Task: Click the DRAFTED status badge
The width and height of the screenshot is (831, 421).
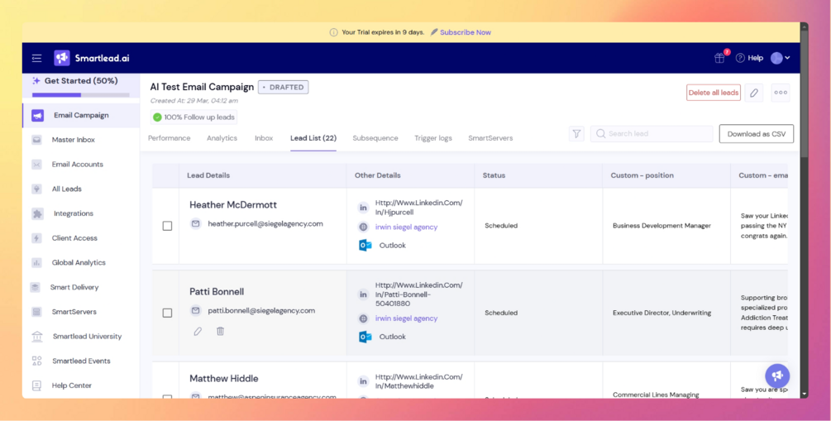Action: click(x=283, y=87)
